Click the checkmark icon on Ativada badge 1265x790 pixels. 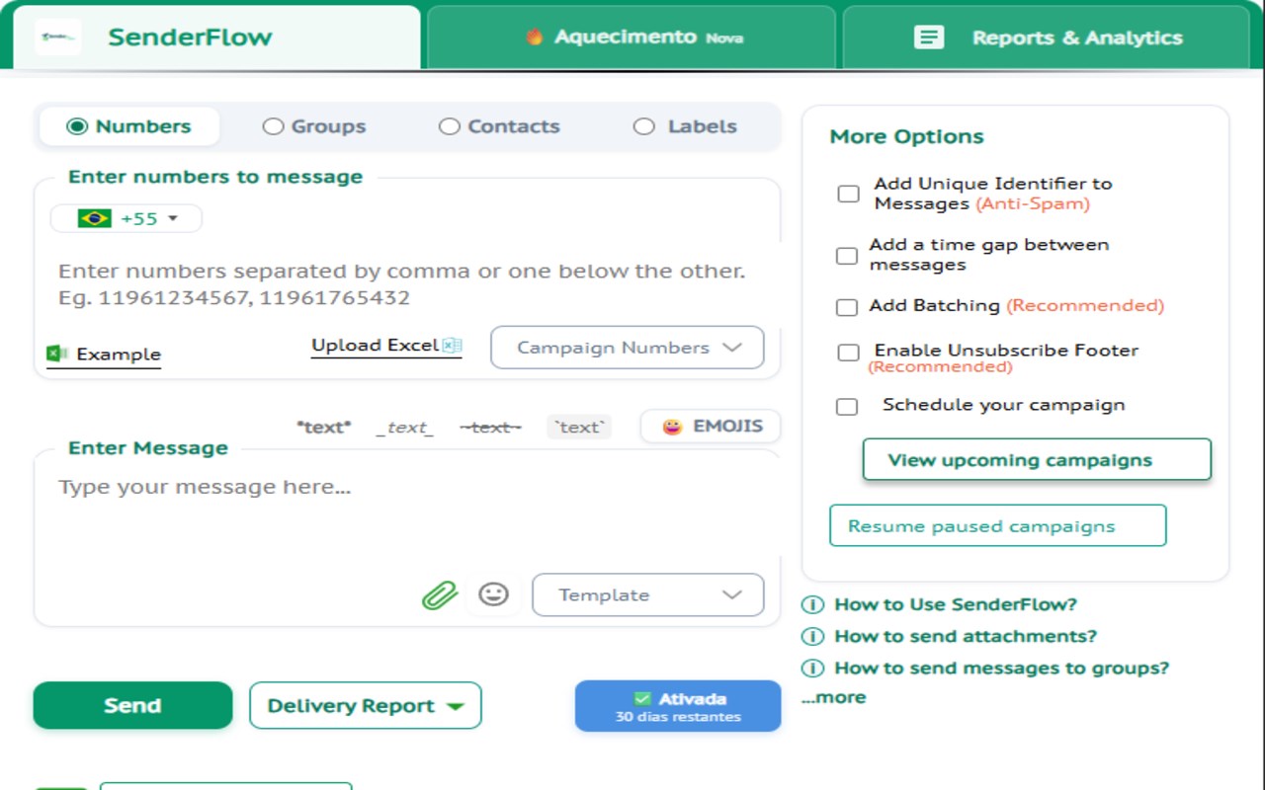[x=642, y=698]
